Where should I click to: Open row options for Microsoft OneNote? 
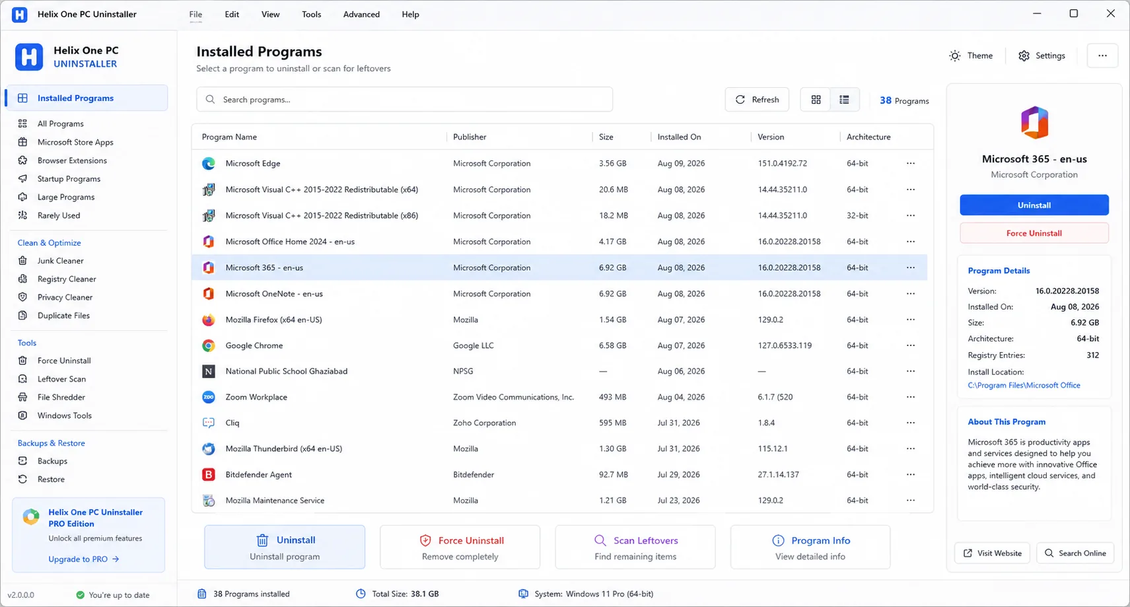click(x=911, y=293)
